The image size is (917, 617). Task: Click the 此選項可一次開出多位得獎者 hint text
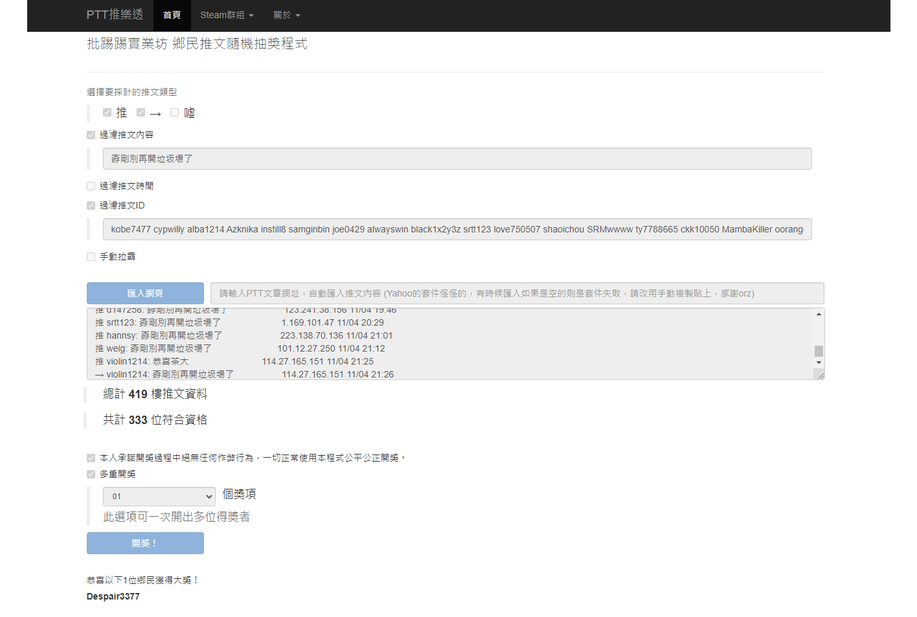pos(177,517)
